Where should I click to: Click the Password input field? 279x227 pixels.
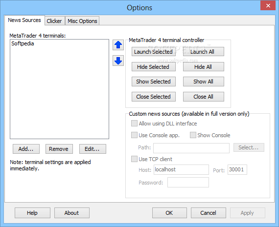[x=188, y=182]
